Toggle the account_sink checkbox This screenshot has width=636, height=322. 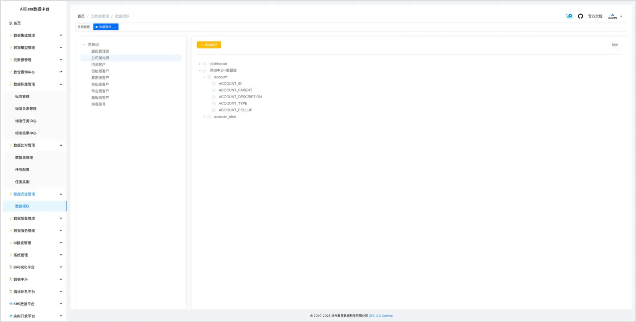[x=209, y=117]
